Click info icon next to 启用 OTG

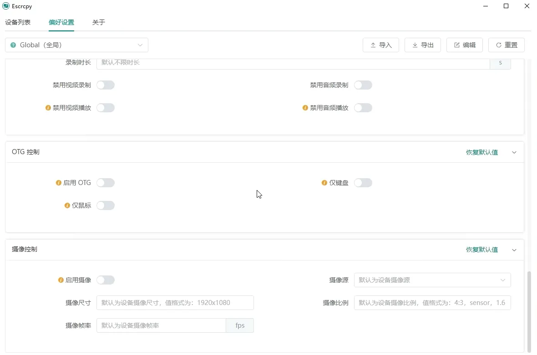click(59, 183)
